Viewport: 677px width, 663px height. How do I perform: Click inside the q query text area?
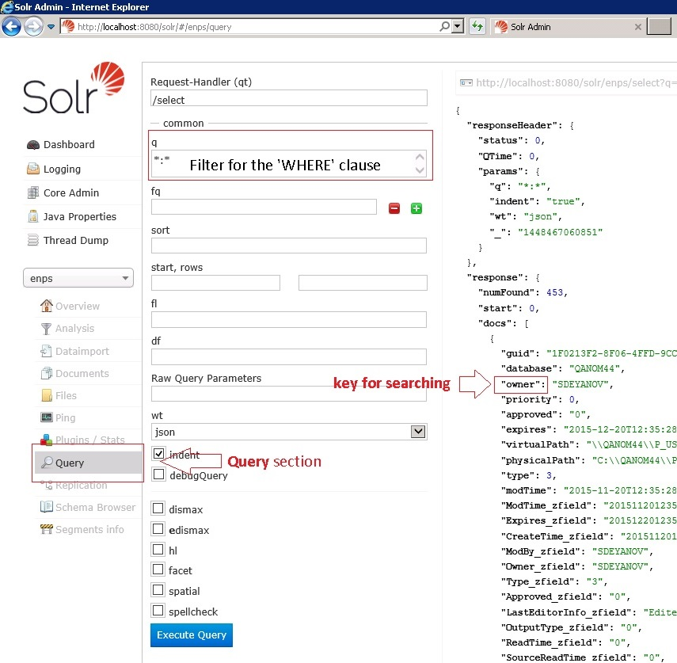pos(283,164)
